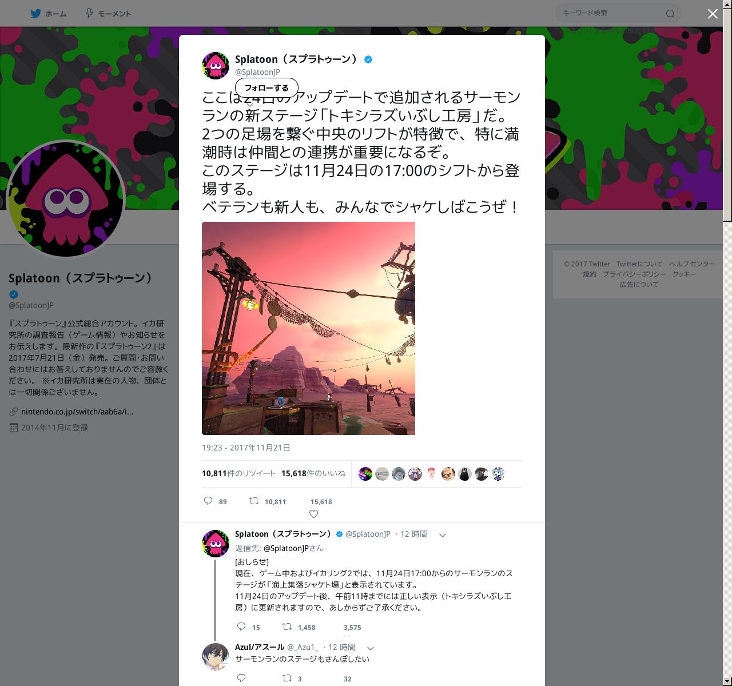Expand options chevron on Splatoon reply tweet
The image size is (732, 686).
442,535
